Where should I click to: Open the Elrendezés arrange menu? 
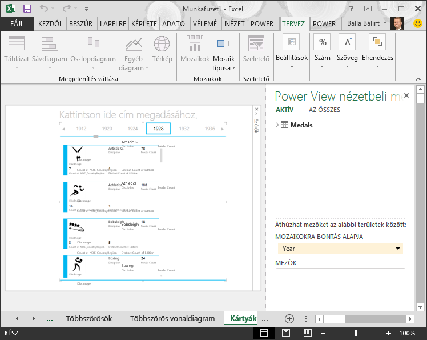tap(377, 51)
